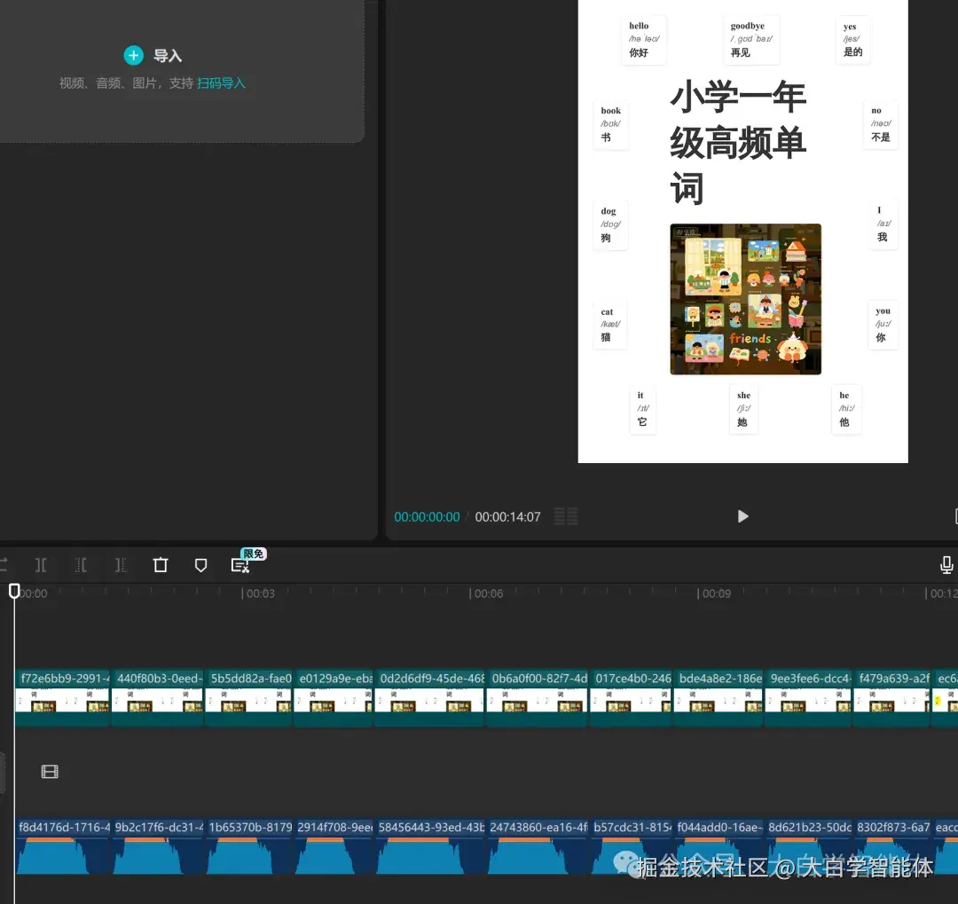Click the 导入 import label
Viewport: 958px width, 904px height.
point(168,56)
